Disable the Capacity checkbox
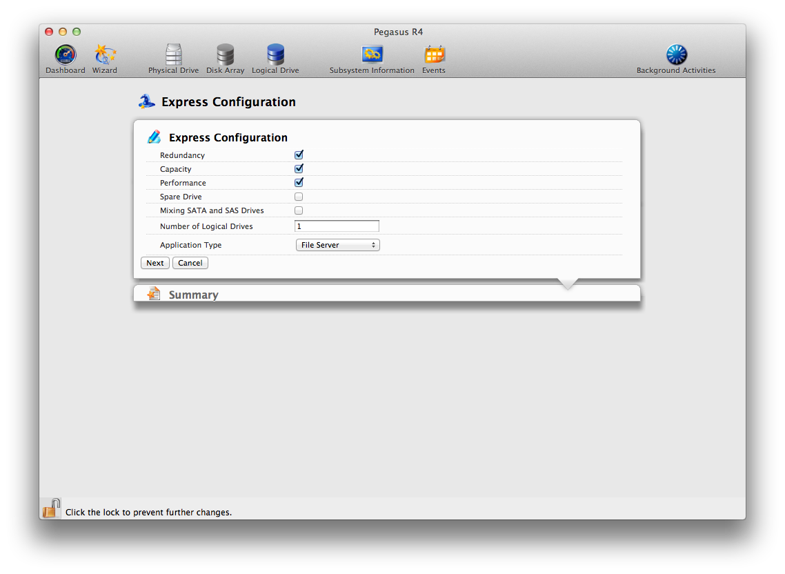This screenshot has width=785, height=574. click(x=299, y=169)
